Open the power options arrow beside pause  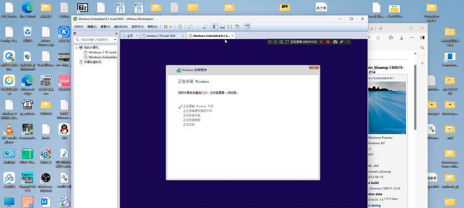(171, 27)
